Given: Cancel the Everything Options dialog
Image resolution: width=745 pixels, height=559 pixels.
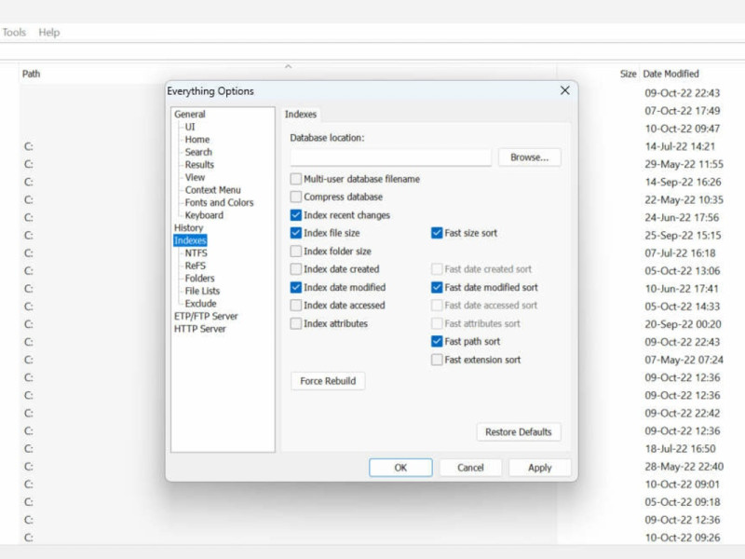Looking at the screenshot, I should pos(470,468).
